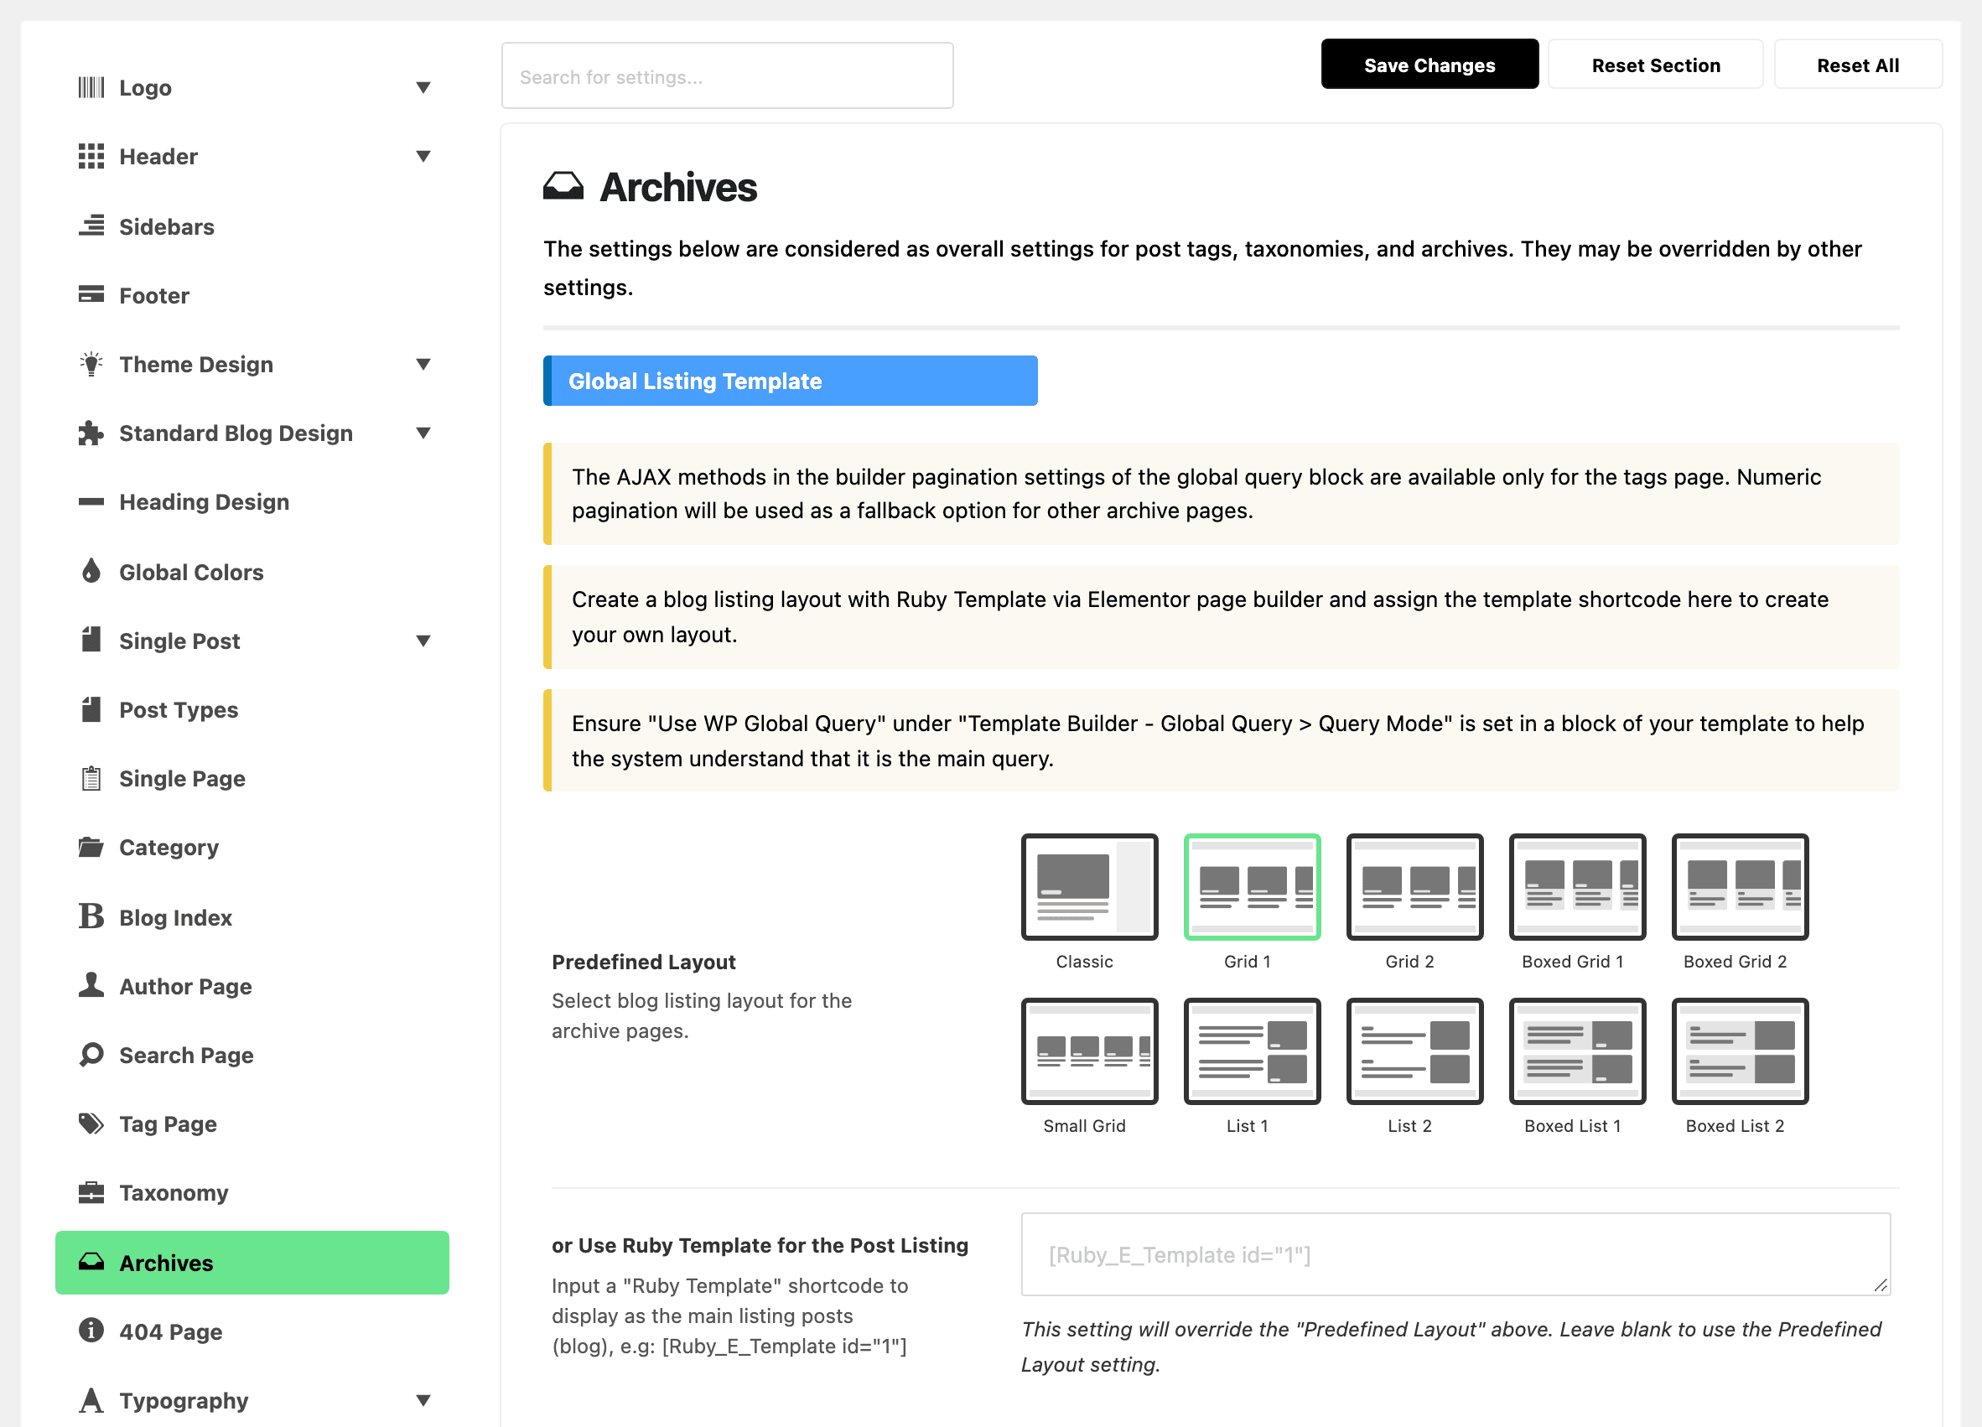Click the Header grid icon
This screenshot has height=1427, width=1982.
[x=91, y=157]
